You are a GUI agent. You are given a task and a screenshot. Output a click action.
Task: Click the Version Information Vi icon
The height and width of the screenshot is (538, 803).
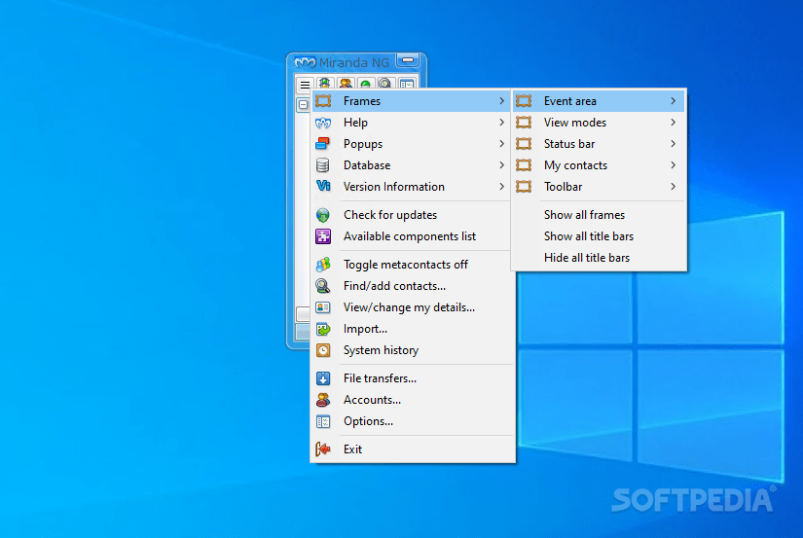point(323,186)
